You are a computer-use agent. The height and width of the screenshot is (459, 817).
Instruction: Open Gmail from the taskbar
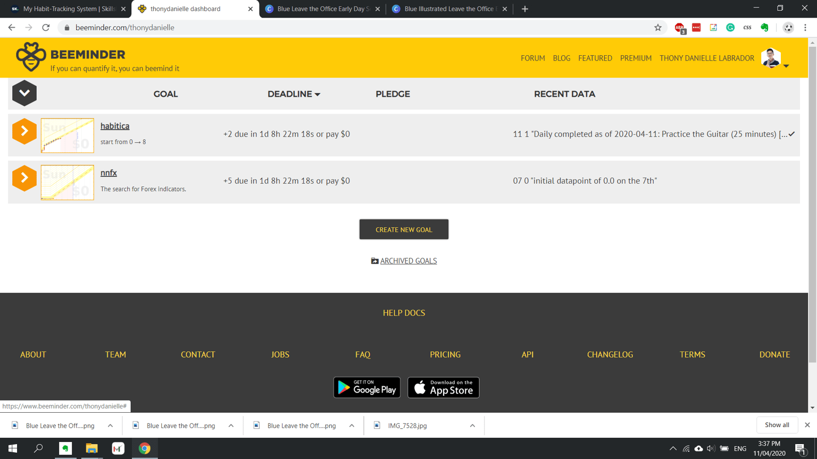click(x=118, y=448)
